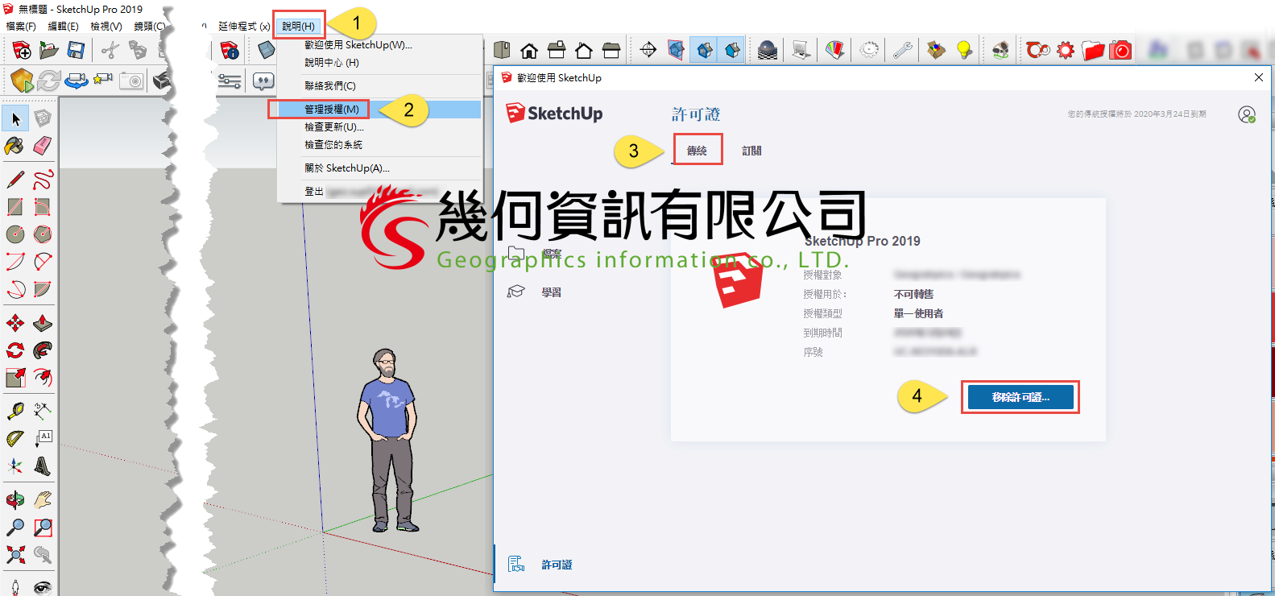Click the yellow light bulb icon
Viewport: 1275px width, 596px height.
click(964, 51)
